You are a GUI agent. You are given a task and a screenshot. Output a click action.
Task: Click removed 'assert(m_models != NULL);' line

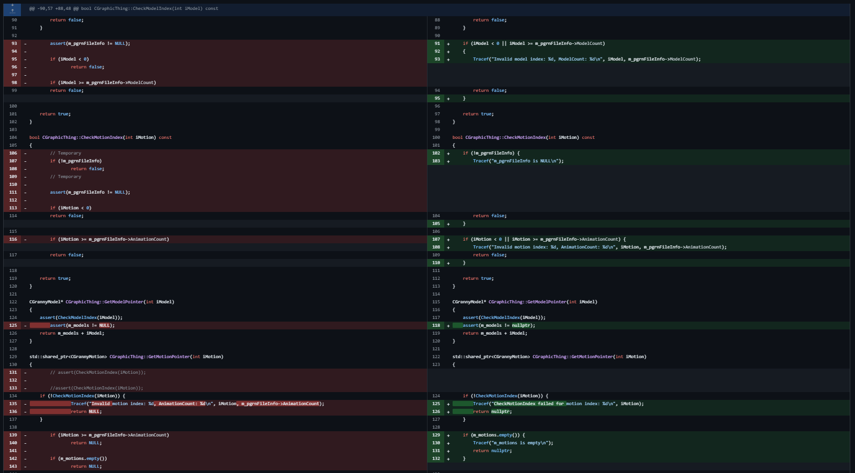[83, 325]
